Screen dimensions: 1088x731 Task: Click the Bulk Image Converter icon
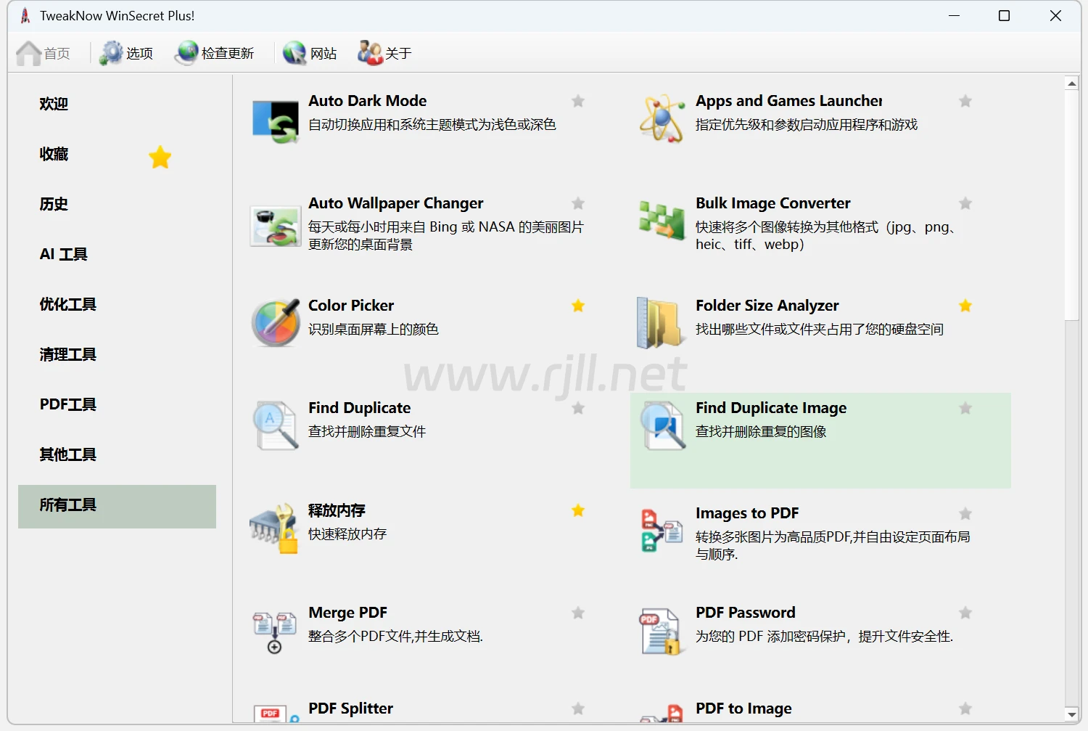coord(661,221)
